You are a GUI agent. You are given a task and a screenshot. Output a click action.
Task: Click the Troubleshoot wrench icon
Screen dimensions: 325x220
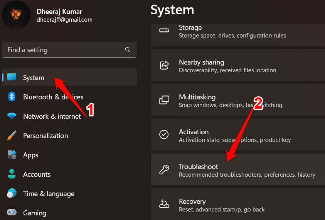pyautogui.click(x=164, y=170)
